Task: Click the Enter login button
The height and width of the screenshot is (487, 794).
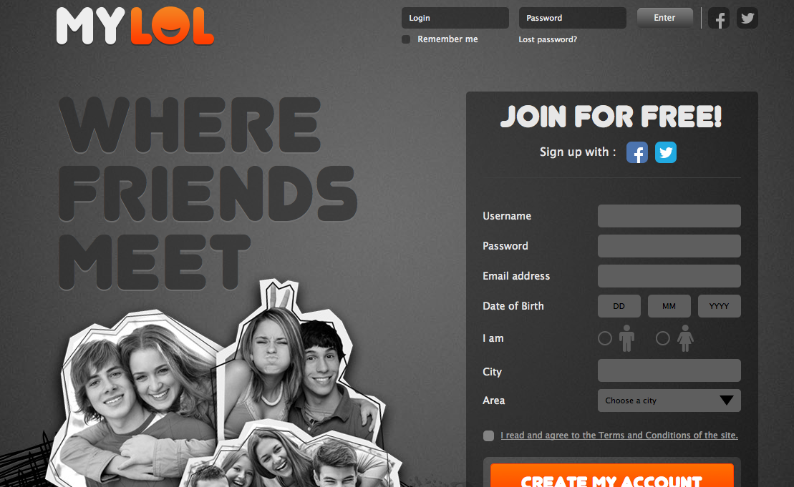Action: click(x=664, y=18)
